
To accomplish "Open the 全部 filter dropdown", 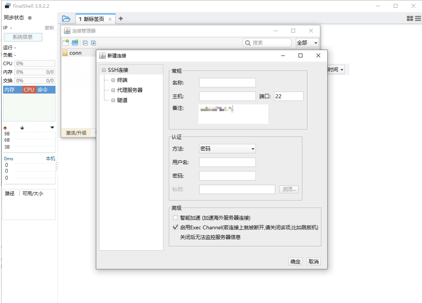I will [x=307, y=43].
